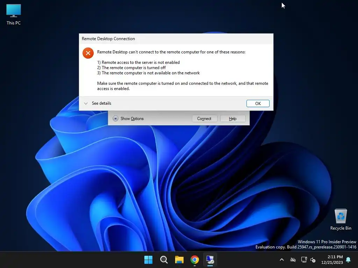Open the Recycle Bin desktop icon
Viewport: 358px width, 268px height.
pos(341,219)
